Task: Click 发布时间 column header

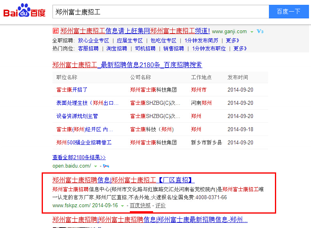Action: click(x=238, y=77)
